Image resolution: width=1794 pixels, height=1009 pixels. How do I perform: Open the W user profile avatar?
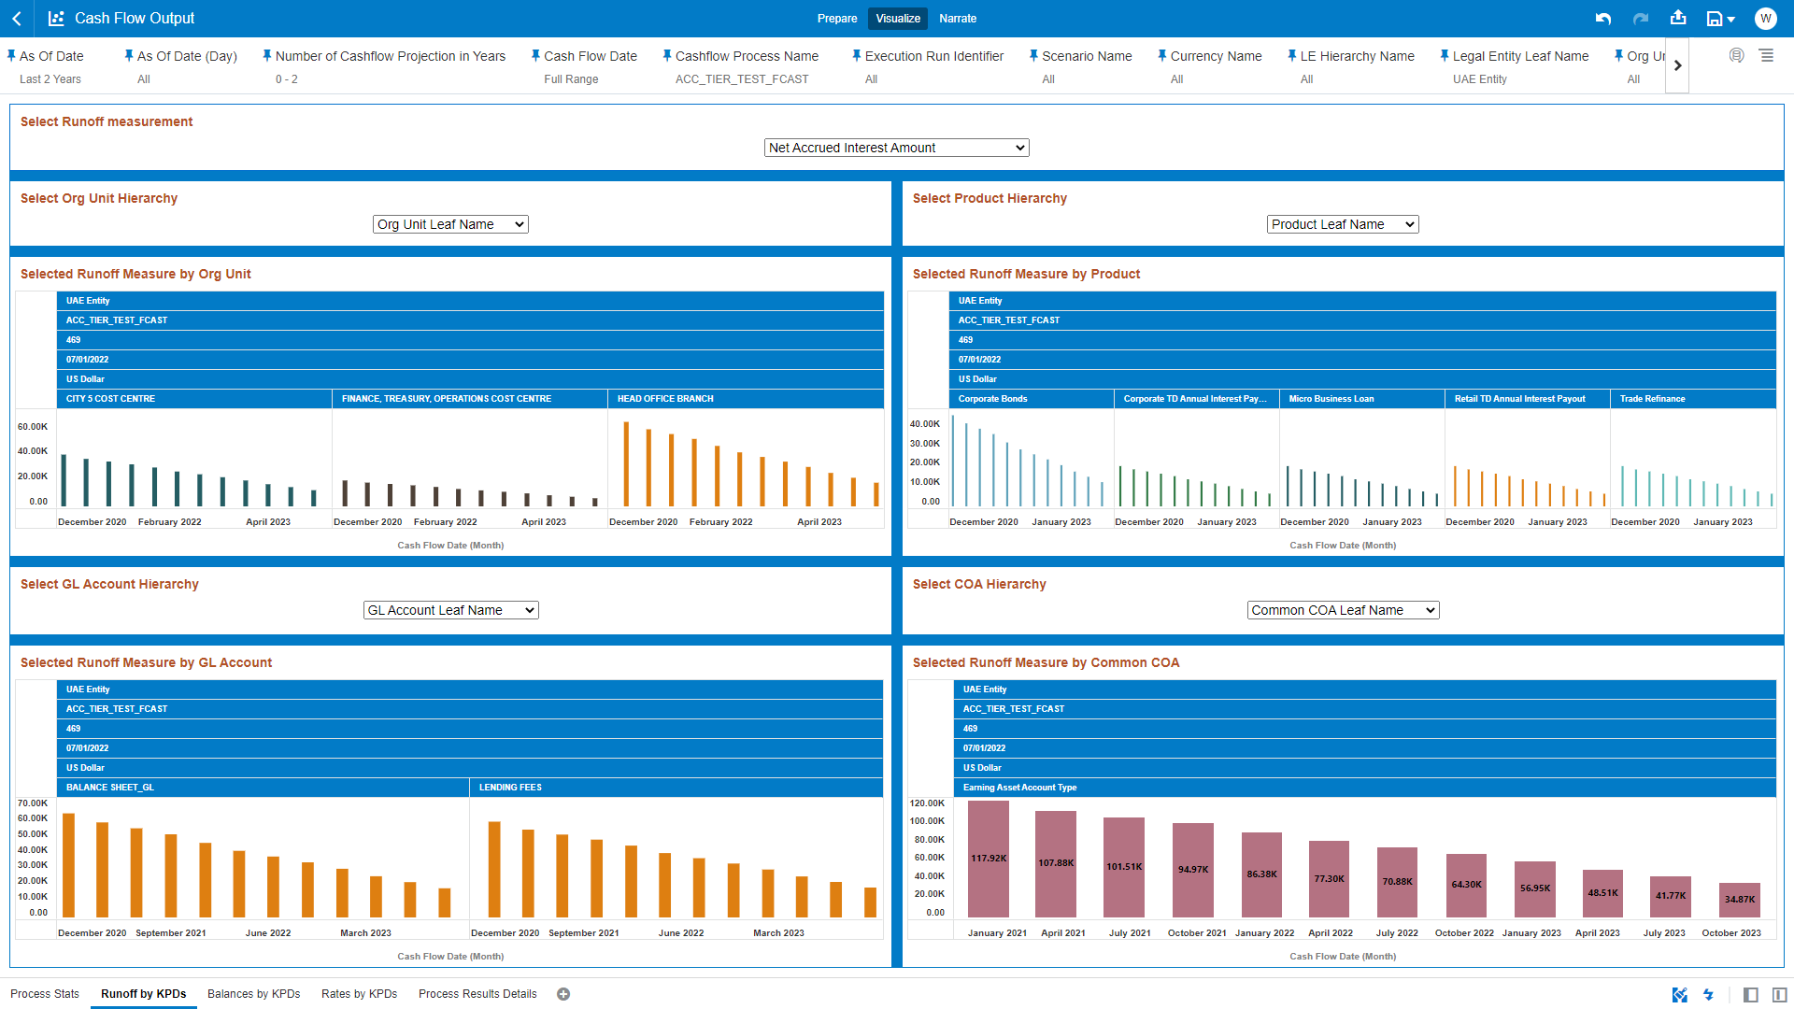click(x=1765, y=19)
